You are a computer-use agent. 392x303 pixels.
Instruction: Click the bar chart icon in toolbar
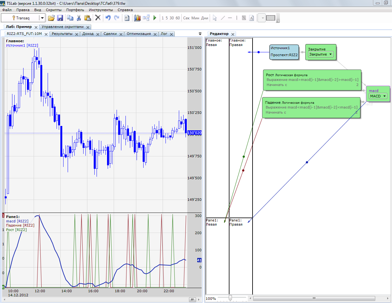click(x=137, y=18)
